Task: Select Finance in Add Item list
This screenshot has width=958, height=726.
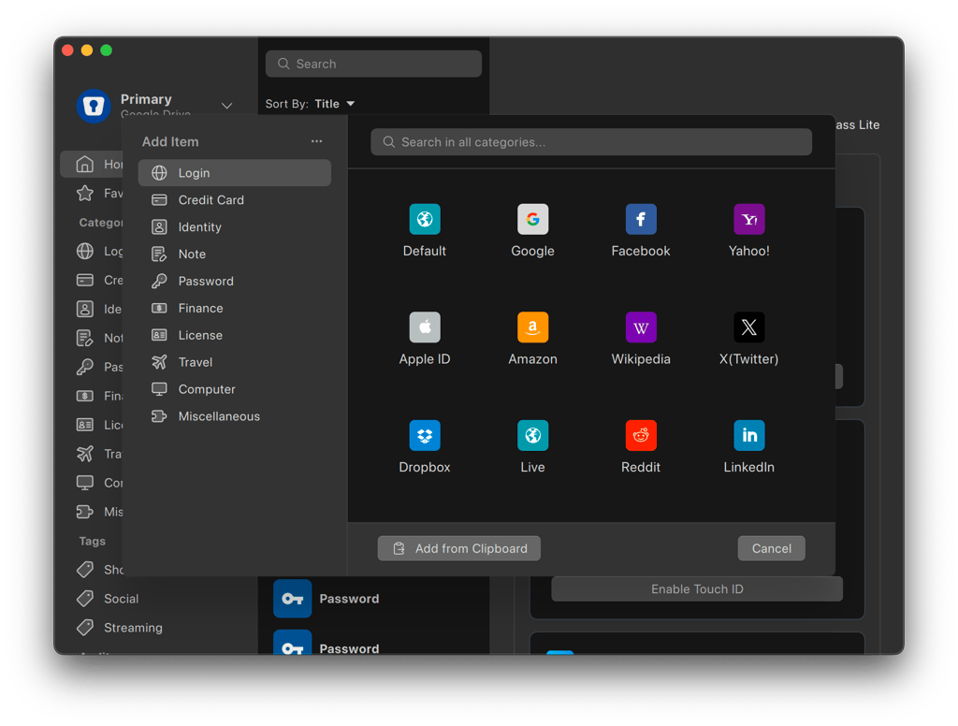Action: 235,308
